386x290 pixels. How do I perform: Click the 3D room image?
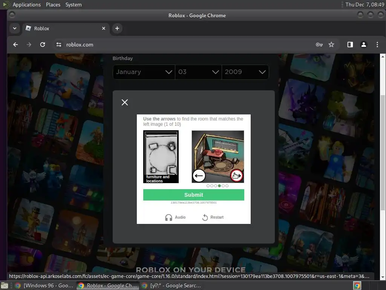218,157
